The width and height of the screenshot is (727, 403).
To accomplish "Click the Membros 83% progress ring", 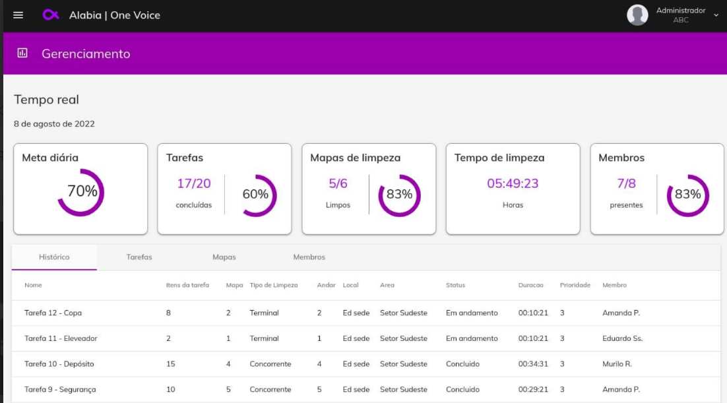I will (687, 195).
